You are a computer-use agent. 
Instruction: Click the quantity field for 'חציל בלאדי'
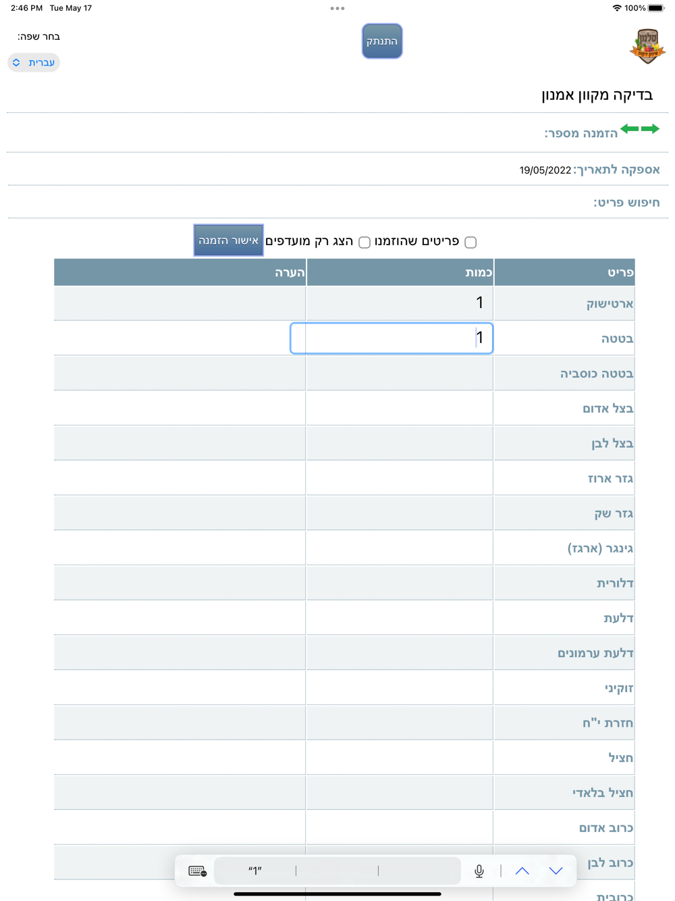[x=400, y=793]
